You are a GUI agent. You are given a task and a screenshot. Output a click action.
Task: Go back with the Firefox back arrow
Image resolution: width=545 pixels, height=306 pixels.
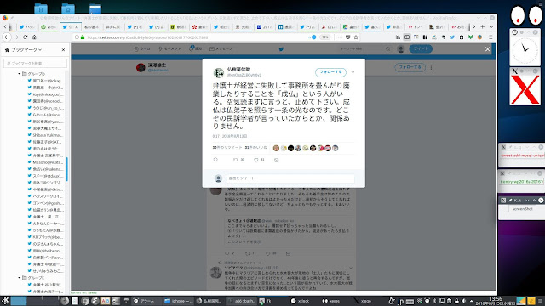[7, 37]
